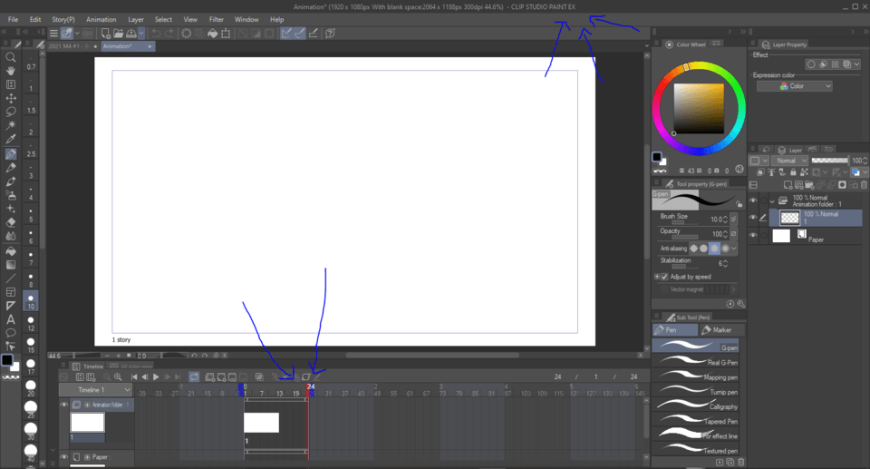
Task: Select the Hand move tool
Action: tap(11, 70)
